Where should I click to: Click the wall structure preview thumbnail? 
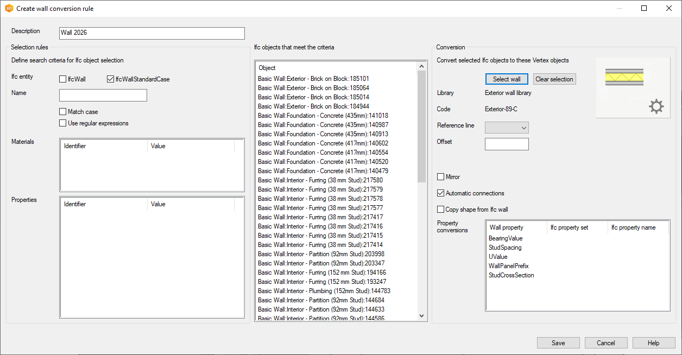pos(624,78)
